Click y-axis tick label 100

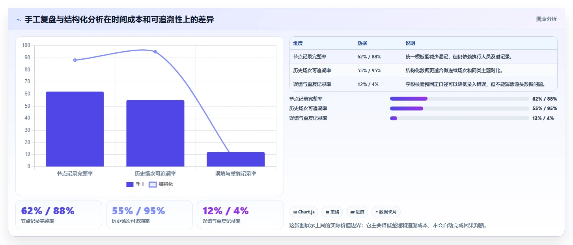pyautogui.click(x=26, y=45)
